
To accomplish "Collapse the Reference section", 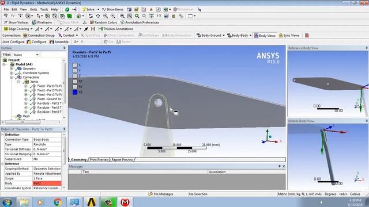I will 2,164.
